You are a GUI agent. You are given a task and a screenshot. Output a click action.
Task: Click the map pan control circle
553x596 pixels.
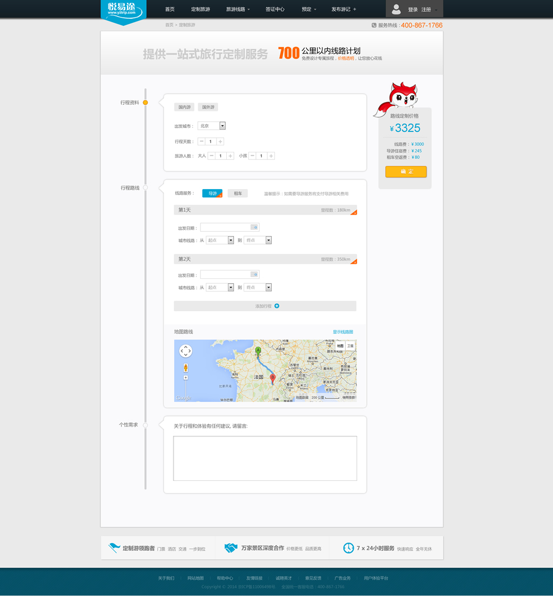(x=185, y=351)
